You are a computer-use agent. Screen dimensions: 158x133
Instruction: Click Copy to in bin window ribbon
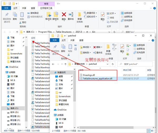click(55, 16)
